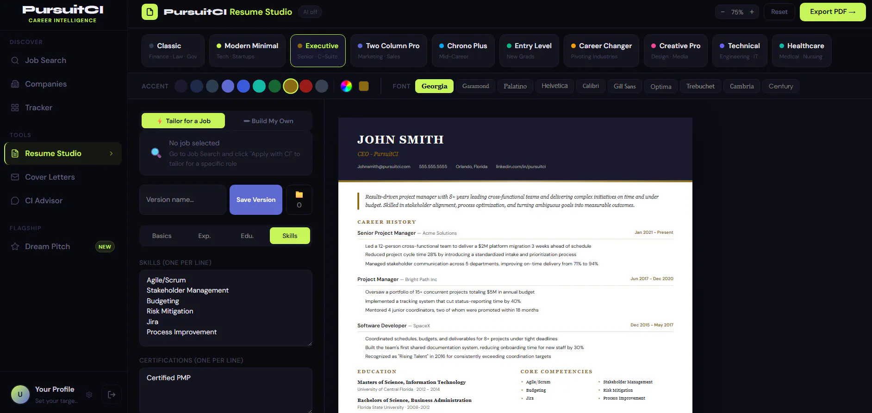
Task: Click the Export PDF button
Action: pos(833,12)
